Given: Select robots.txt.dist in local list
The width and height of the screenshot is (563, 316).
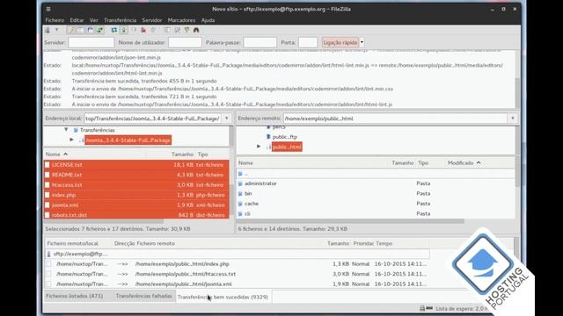Looking at the screenshot, I should point(136,215).
